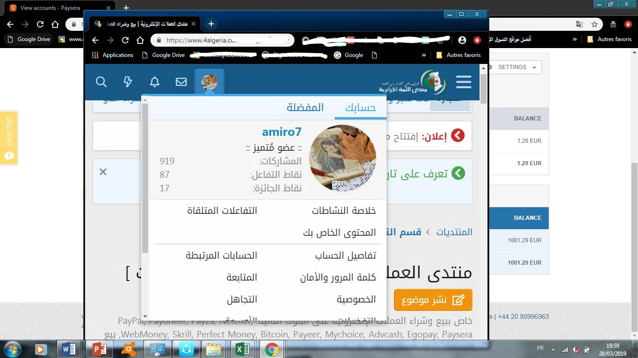Click the user avatar in forum navbar
This screenshot has width=638, height=358.
point(209,82)
